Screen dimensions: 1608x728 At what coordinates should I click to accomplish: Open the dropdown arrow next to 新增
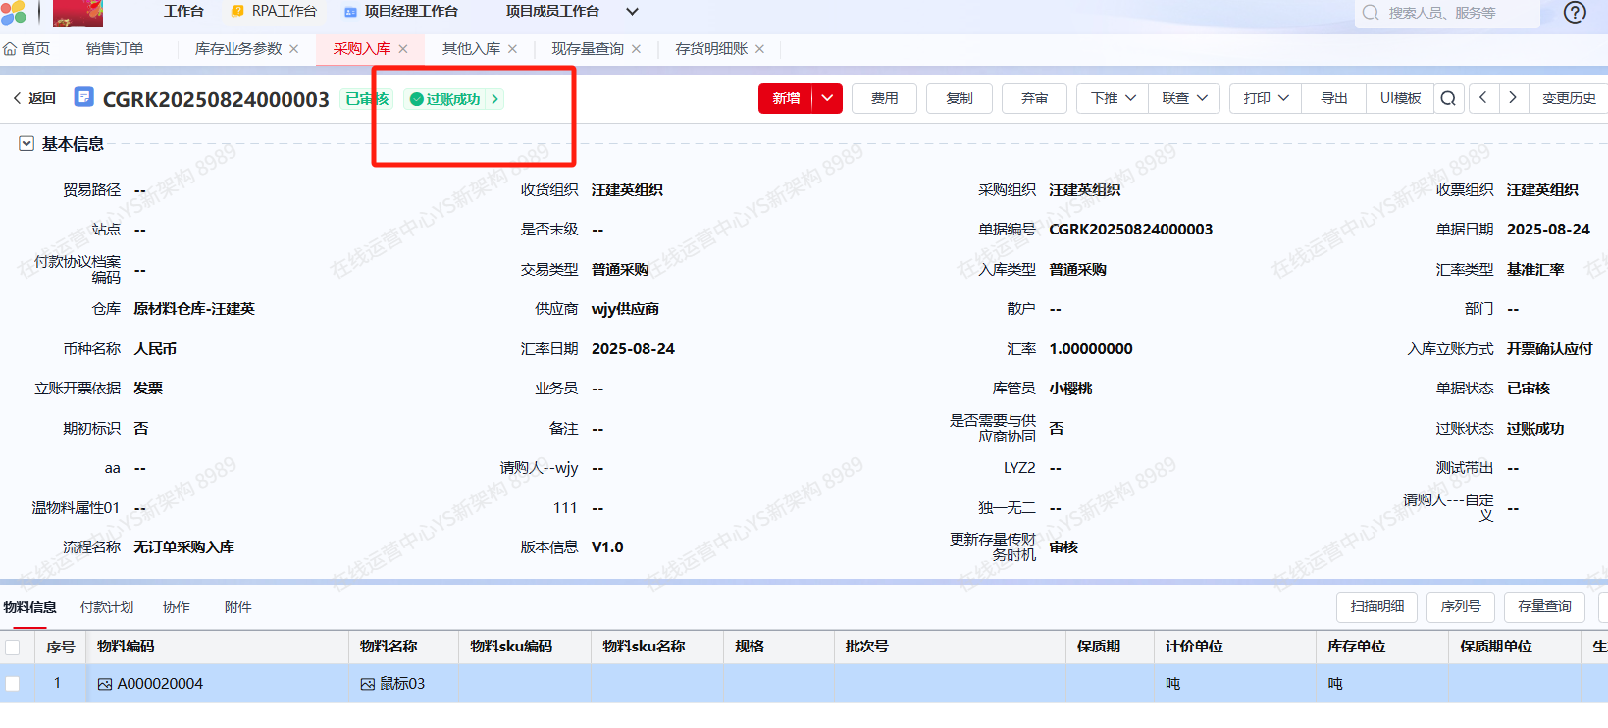(x=827, y=98)
